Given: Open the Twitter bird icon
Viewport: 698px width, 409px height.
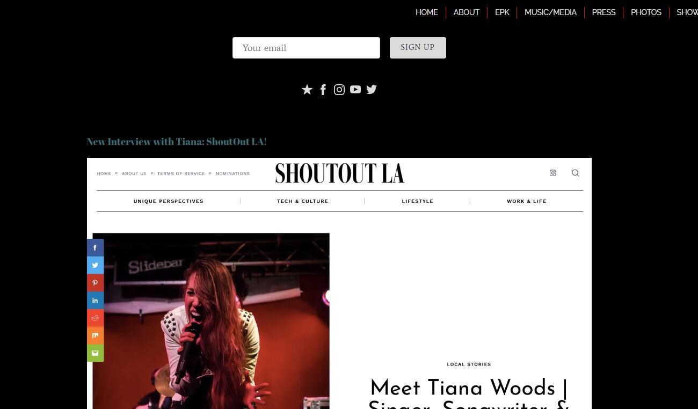Looking at the screenshot, I should point(372,90).
